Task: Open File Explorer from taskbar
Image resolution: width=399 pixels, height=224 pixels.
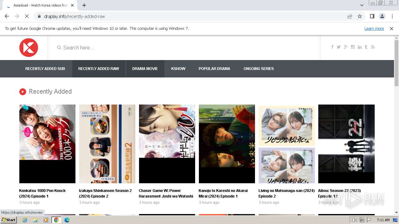Action: click(35, 220)
